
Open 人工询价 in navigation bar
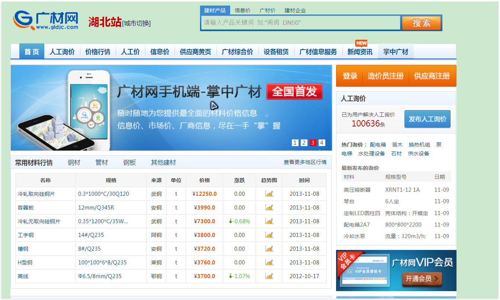(x=62, y=52)
